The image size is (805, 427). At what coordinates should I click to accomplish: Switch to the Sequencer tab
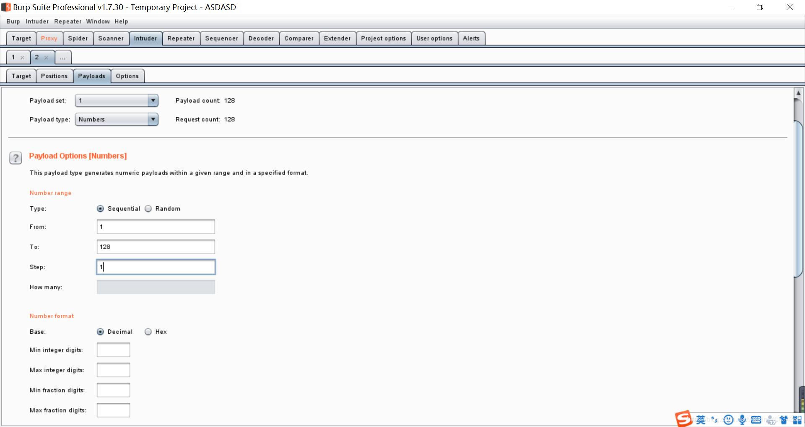coord(222,38)
